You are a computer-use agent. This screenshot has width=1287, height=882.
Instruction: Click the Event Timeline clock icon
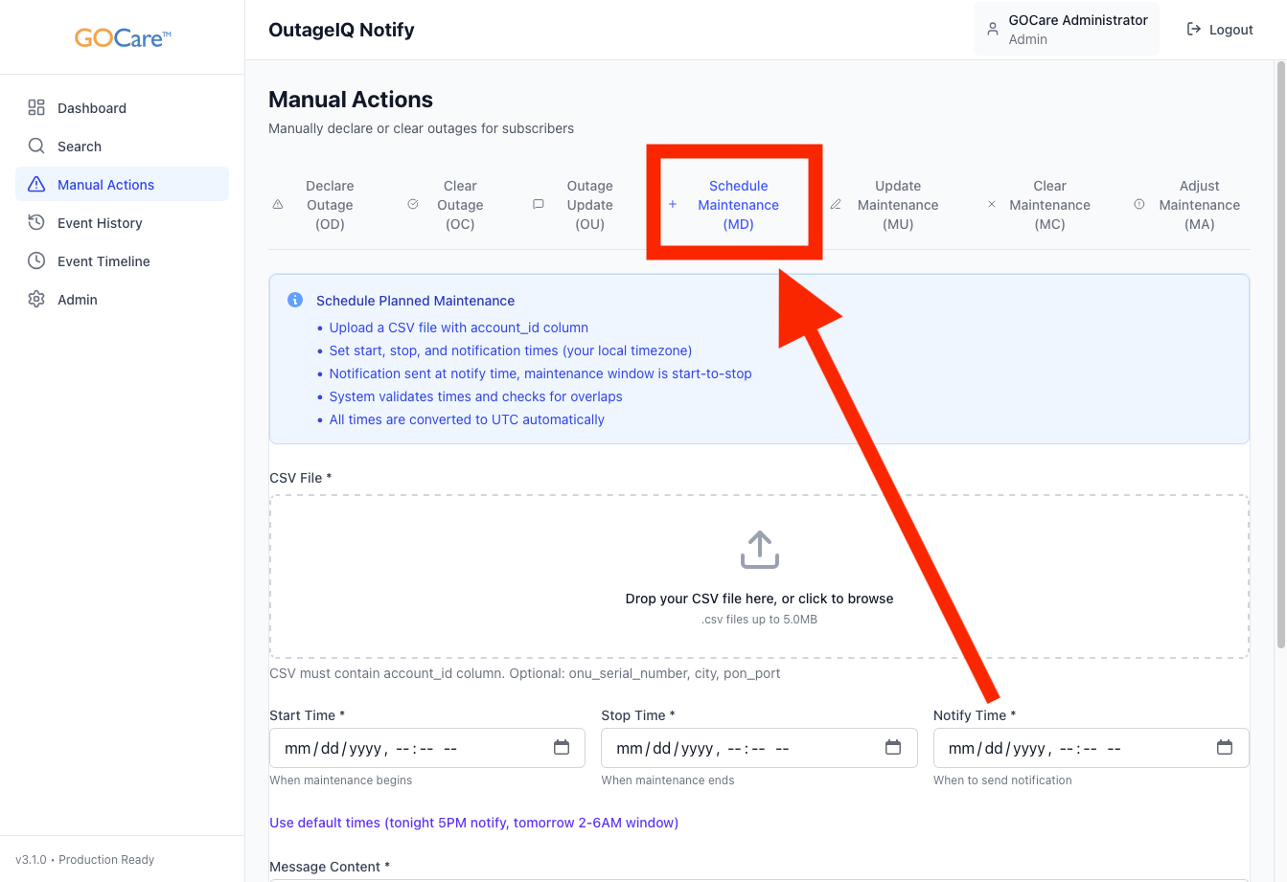pos(36,261)
